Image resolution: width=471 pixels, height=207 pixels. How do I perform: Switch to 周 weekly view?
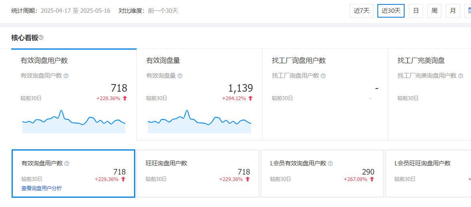point(434,11)
